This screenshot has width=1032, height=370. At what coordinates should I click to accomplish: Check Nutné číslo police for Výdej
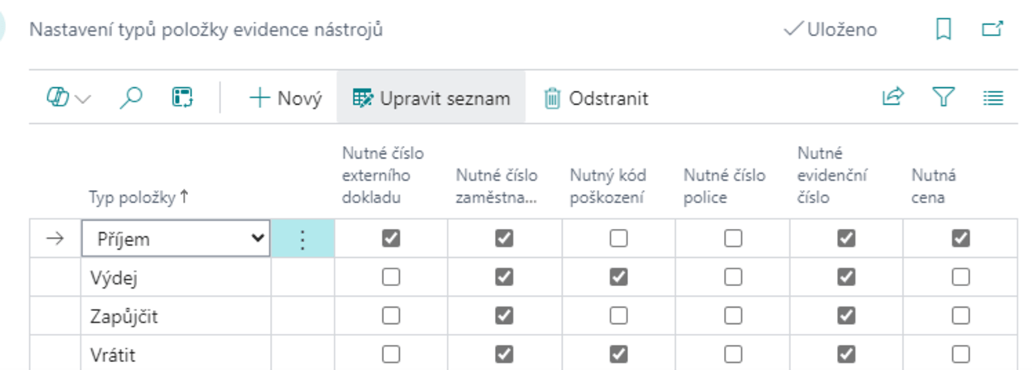733,277
